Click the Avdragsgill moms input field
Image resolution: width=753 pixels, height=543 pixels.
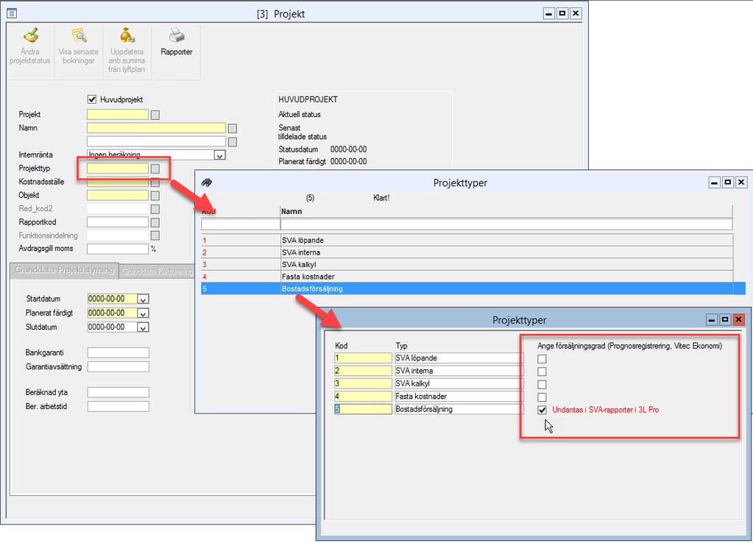click(x=118, y=249)
